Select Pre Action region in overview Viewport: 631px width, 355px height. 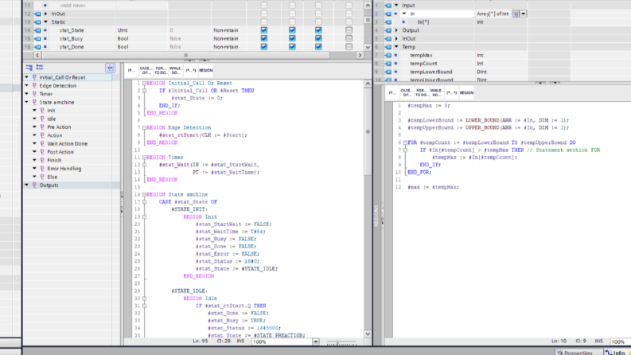[59, 127]
